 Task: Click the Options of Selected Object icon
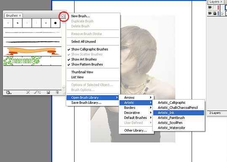(37, 92)
